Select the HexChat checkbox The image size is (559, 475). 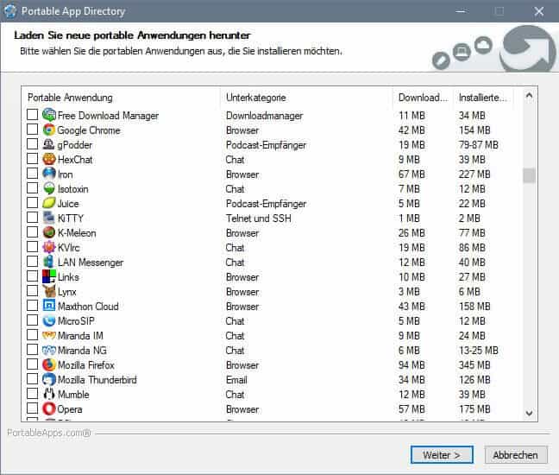pos(33,160)
